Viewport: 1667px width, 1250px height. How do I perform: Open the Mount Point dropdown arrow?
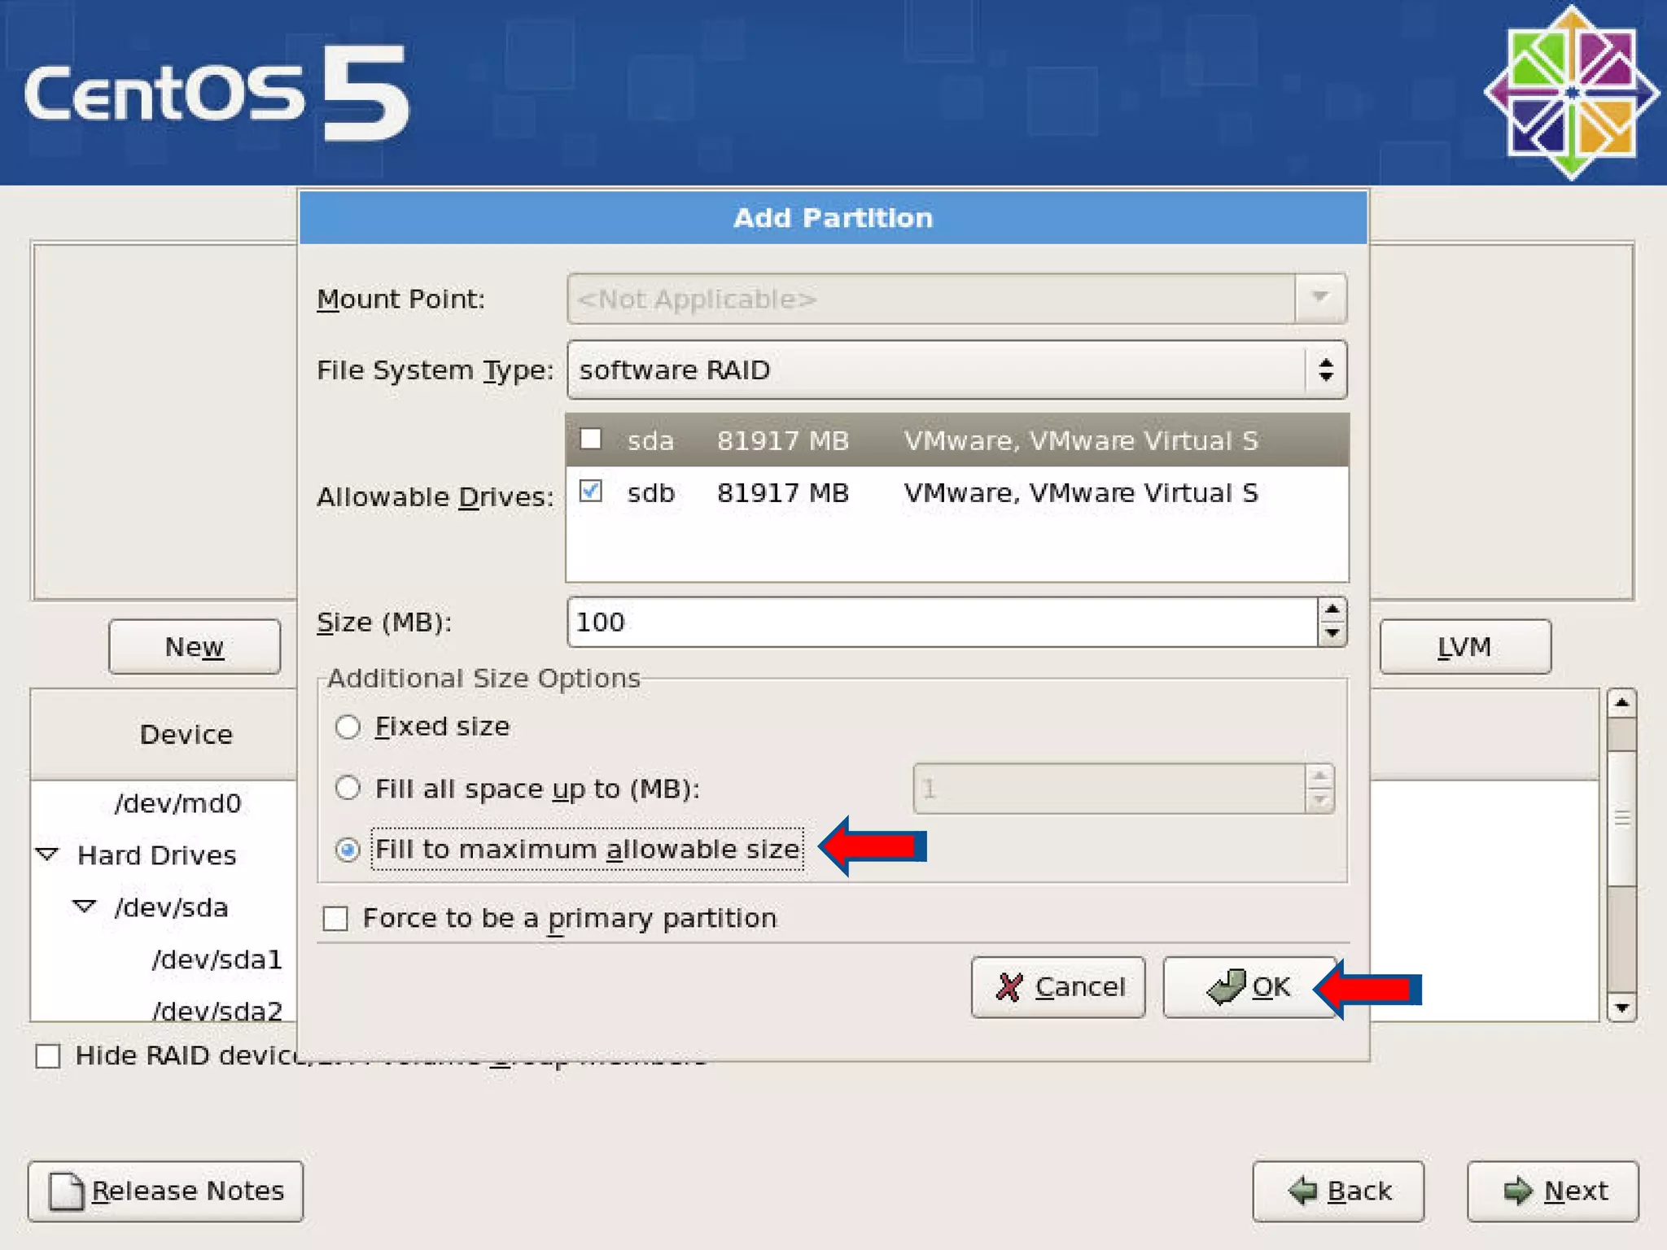(x=1319, y=299)
